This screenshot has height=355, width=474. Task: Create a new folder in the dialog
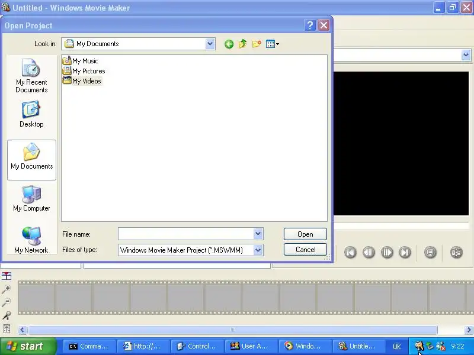point(257,44)
